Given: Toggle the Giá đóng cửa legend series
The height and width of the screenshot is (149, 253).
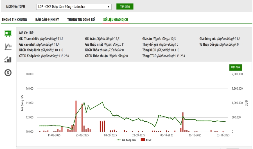Looking at the screenshot, I should (128, 140).
